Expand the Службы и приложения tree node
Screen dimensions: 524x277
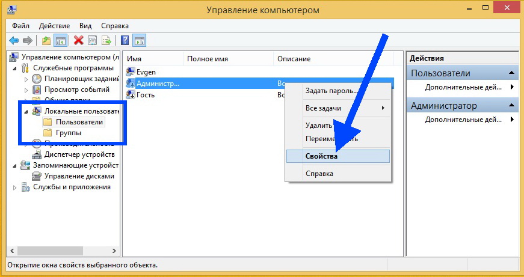pos(14,187)
